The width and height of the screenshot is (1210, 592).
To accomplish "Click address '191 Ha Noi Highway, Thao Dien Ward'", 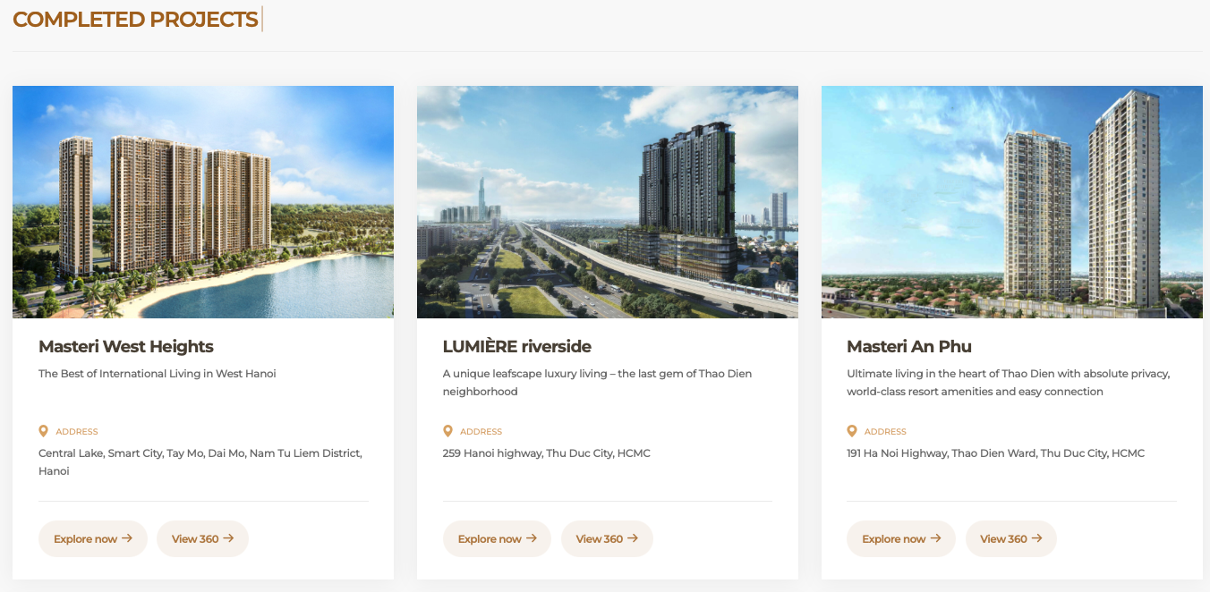I will click(996, 453).
